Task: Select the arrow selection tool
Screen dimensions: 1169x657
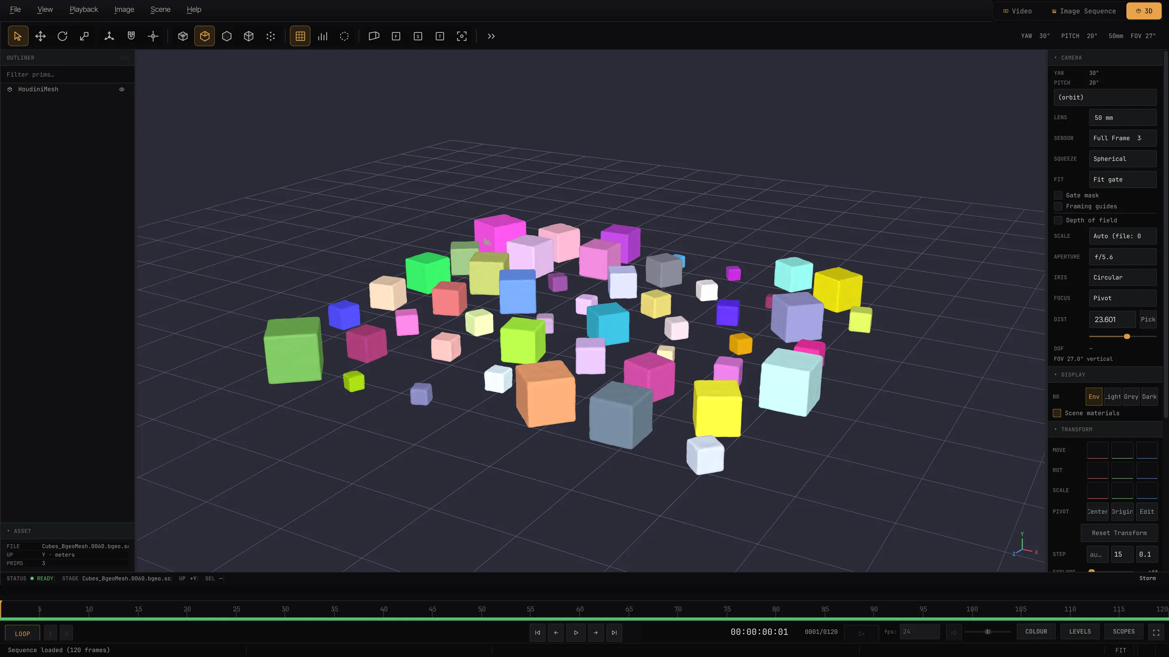Action: pos(18,36)
